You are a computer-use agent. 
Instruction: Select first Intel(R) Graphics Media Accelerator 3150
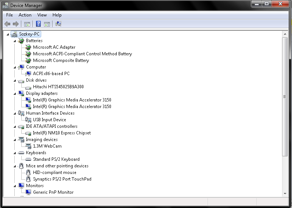(72, 100)
